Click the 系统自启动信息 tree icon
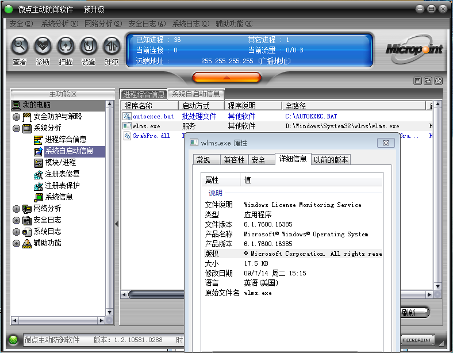 coord(38,151)
